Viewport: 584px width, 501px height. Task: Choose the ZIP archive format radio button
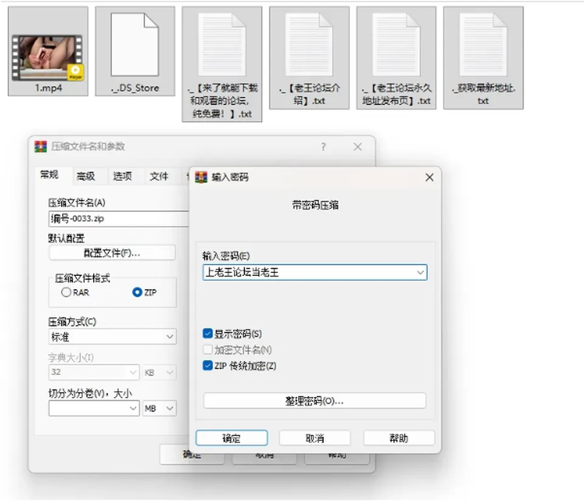(x=137, y=292)
